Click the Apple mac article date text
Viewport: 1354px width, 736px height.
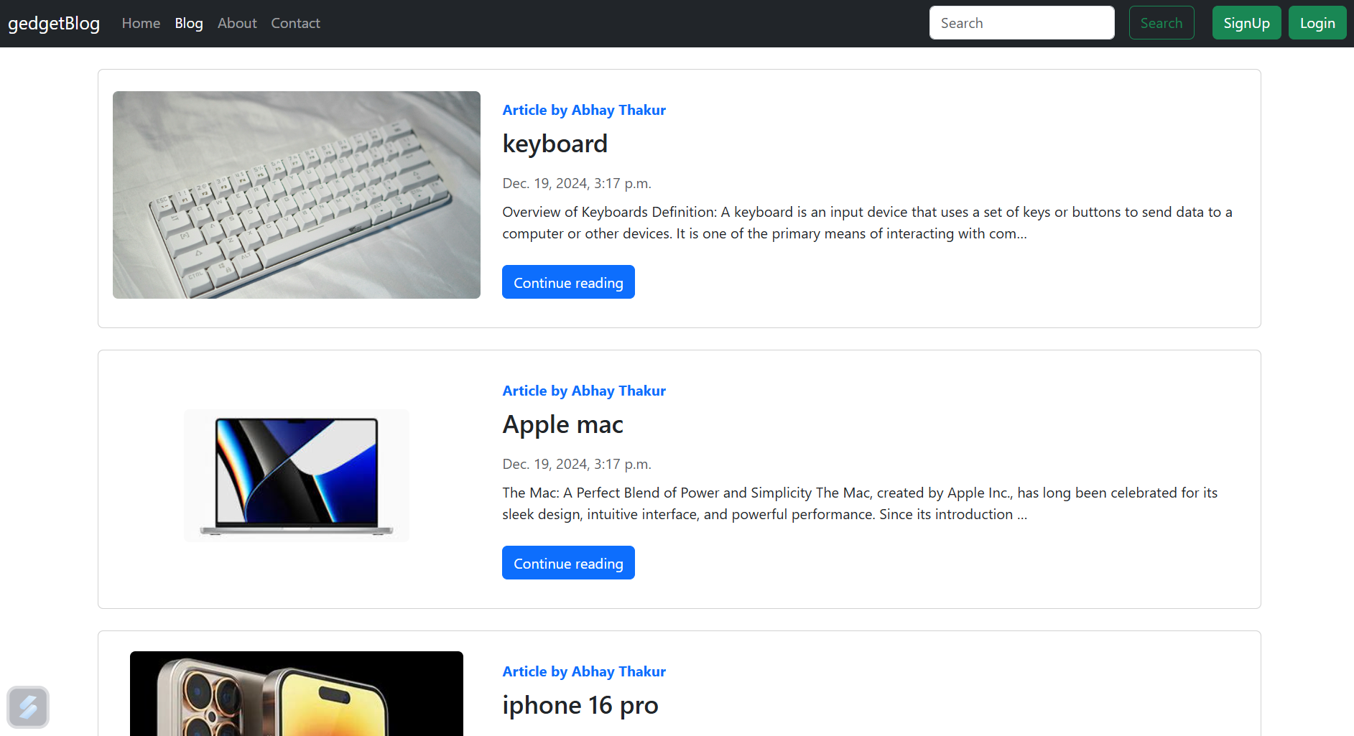pyautogui.click(x=577, y=464)
